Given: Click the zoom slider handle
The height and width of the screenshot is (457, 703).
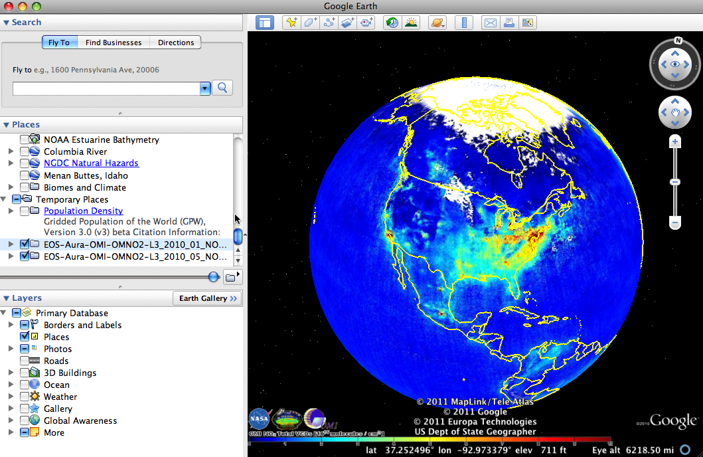Looking at the screenshot, I should tap(675, 182).
